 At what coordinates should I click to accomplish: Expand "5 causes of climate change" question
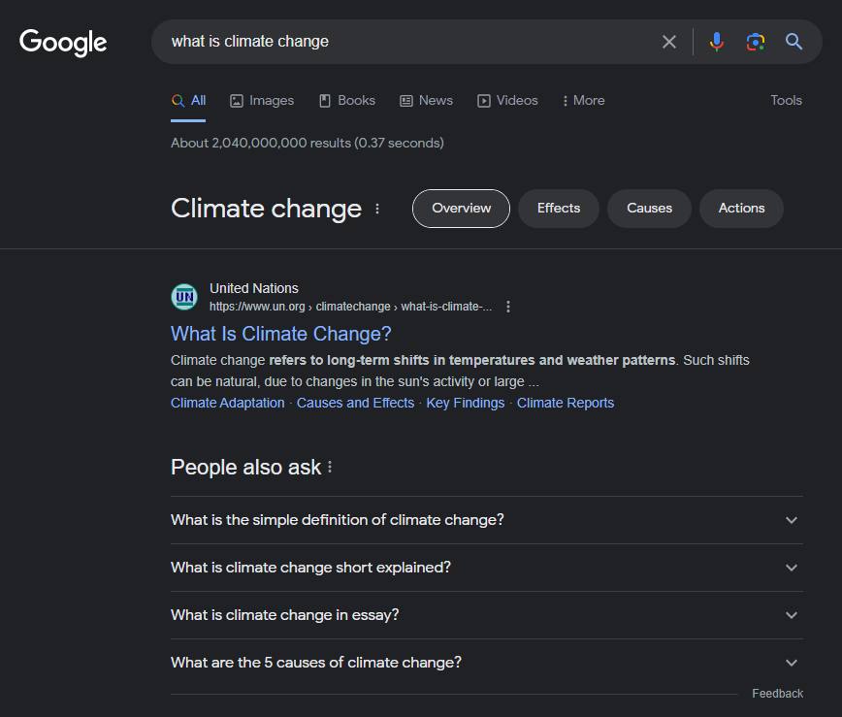click(792, 663)
